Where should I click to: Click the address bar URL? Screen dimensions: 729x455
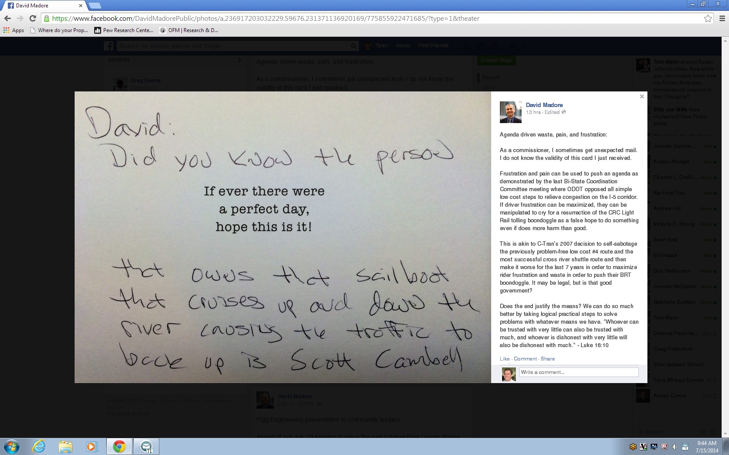coord(266,19)
